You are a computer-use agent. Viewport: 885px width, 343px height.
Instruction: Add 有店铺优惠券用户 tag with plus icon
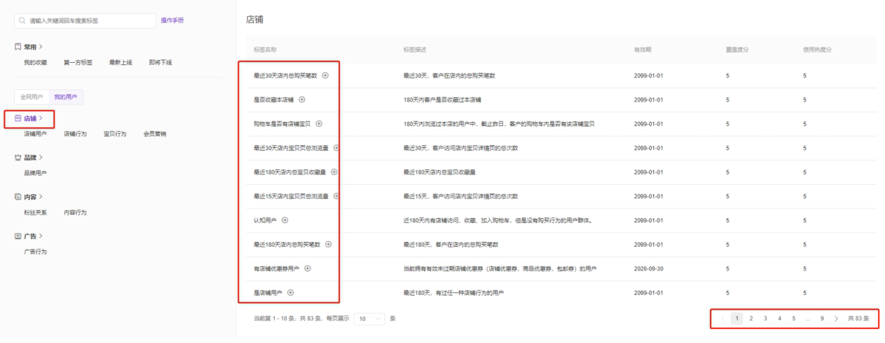(308, 268)
